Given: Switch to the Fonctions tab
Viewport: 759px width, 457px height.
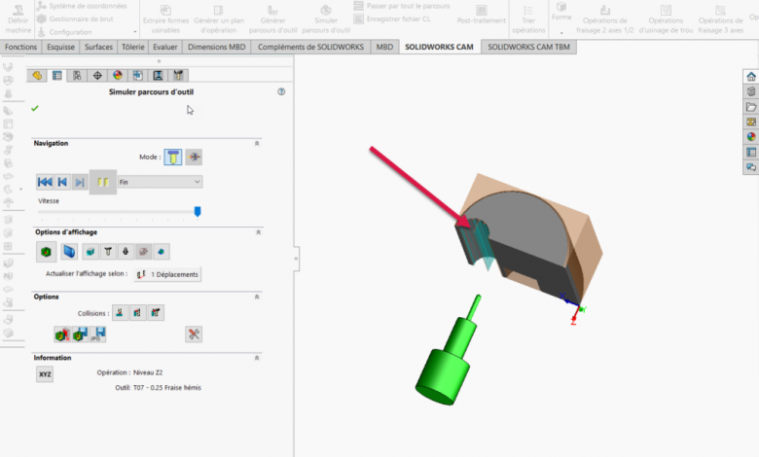Looking at the screenshot, I should [20, 47].
